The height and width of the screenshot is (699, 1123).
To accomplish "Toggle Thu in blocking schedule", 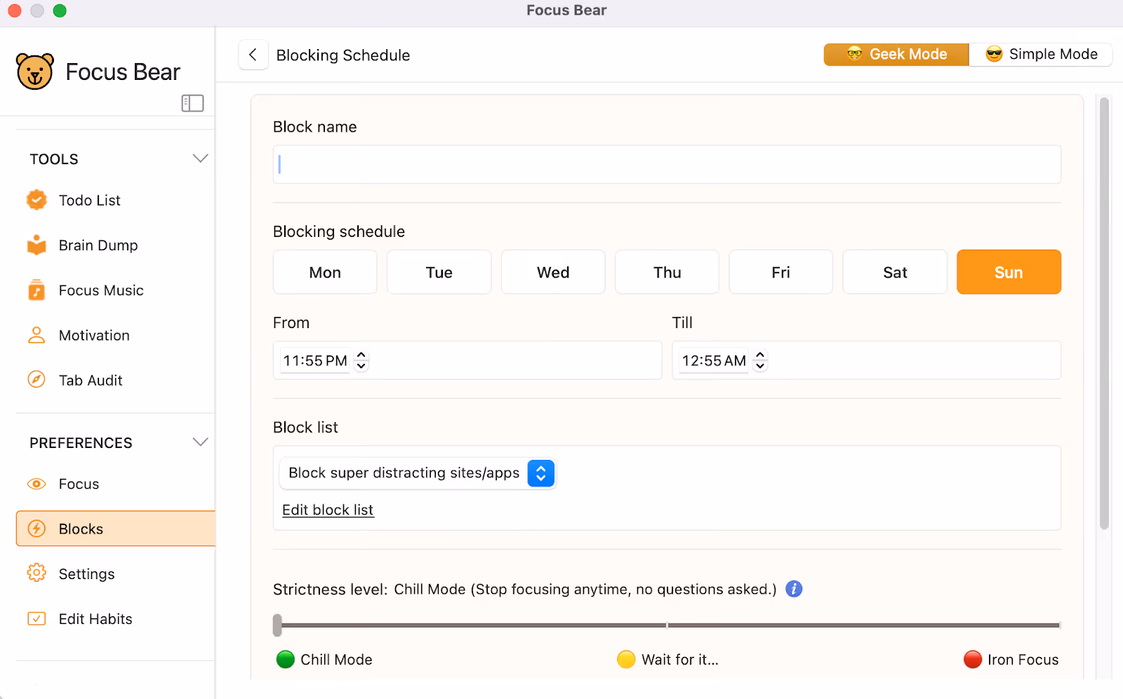I will click(x=667, y=272).
